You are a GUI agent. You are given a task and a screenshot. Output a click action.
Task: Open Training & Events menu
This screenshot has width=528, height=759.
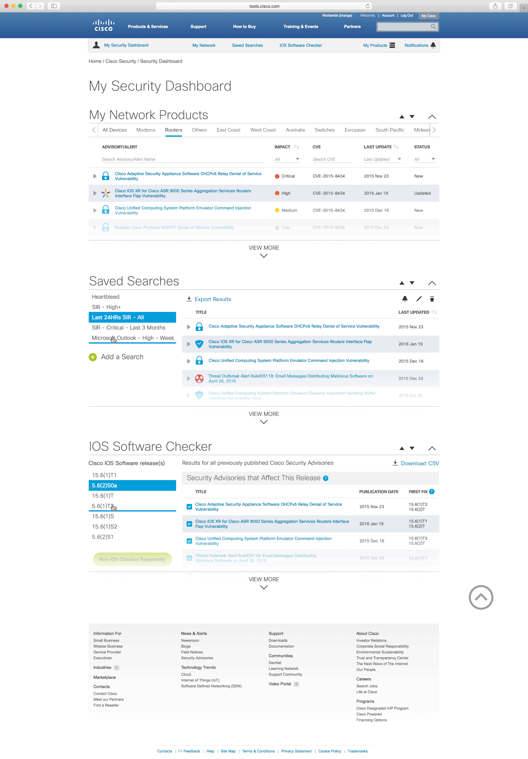click(x=301, y=26)
